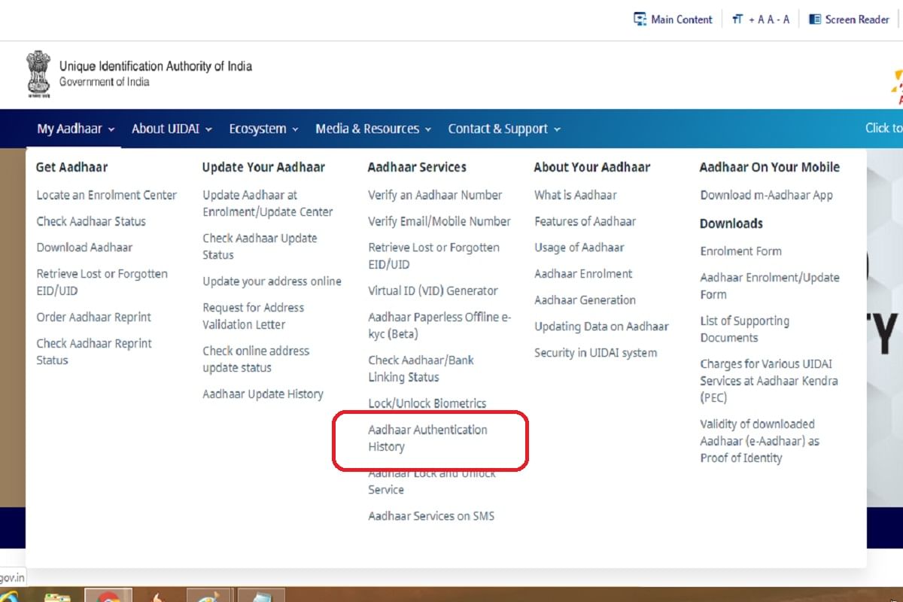This screenshot has width=903, height=602.
Task: Click -A to decrease font size
Action: (783, 19)
